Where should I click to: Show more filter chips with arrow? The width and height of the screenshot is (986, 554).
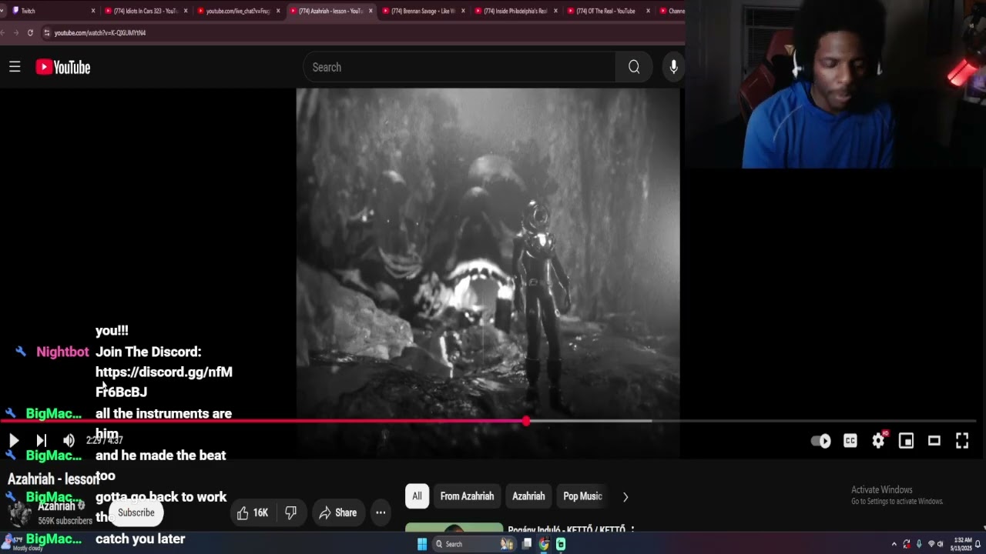coord(625,497)
